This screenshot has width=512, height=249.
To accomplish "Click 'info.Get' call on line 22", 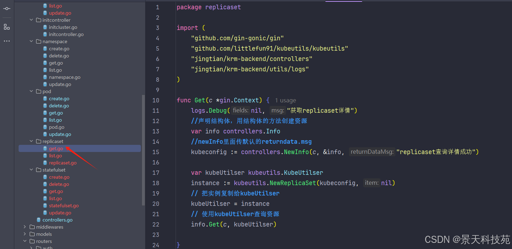I will pyautogui.click(x=205, y=224).
